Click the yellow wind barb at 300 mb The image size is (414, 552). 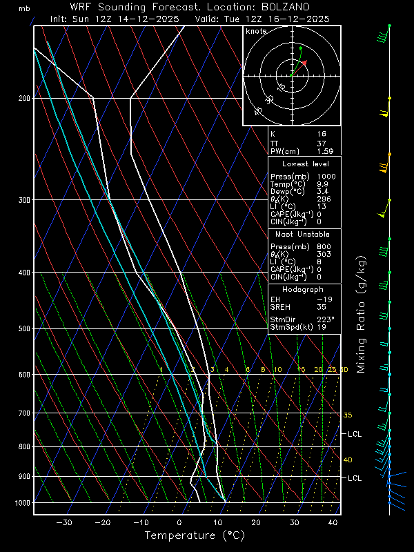coord(384,209)
